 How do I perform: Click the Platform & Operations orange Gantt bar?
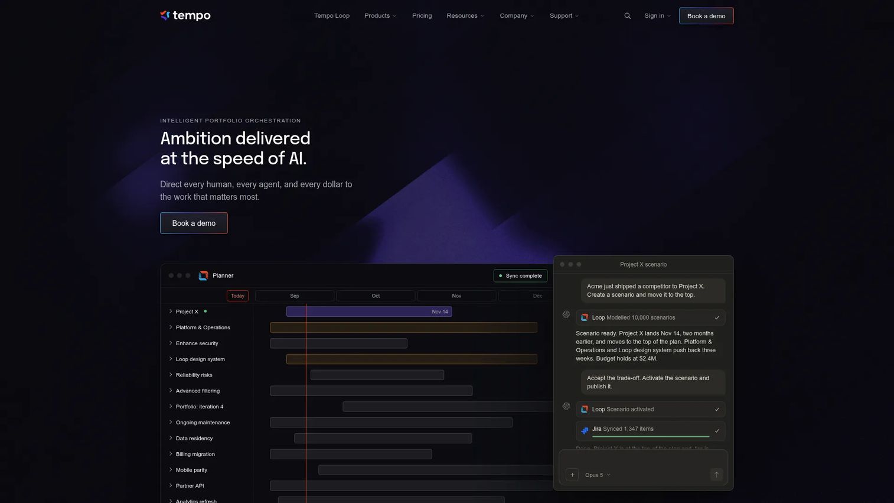click(403, 327)
